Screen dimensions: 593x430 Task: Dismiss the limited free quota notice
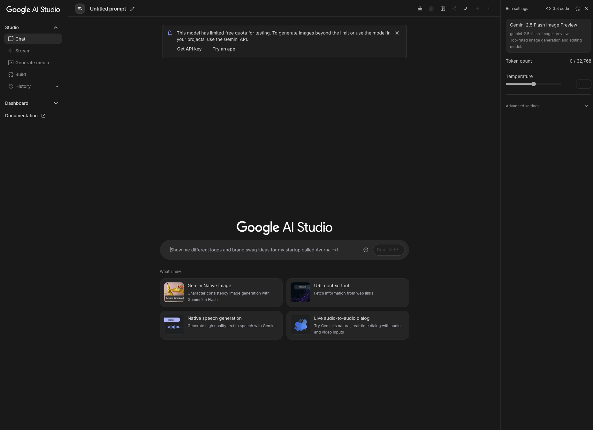coord(397,33)
